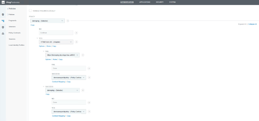The height and width of the screenshot is (121, 259).
Task: Open the SUCCESS demoping Selector dropdown
Action: coord(62,90)
